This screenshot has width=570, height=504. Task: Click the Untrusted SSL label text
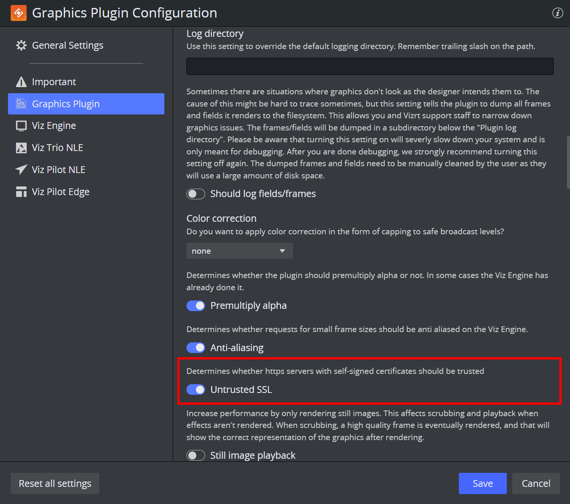(241, 390)
